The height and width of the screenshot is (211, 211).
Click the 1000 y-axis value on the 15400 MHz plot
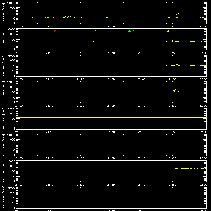point(12,193)
